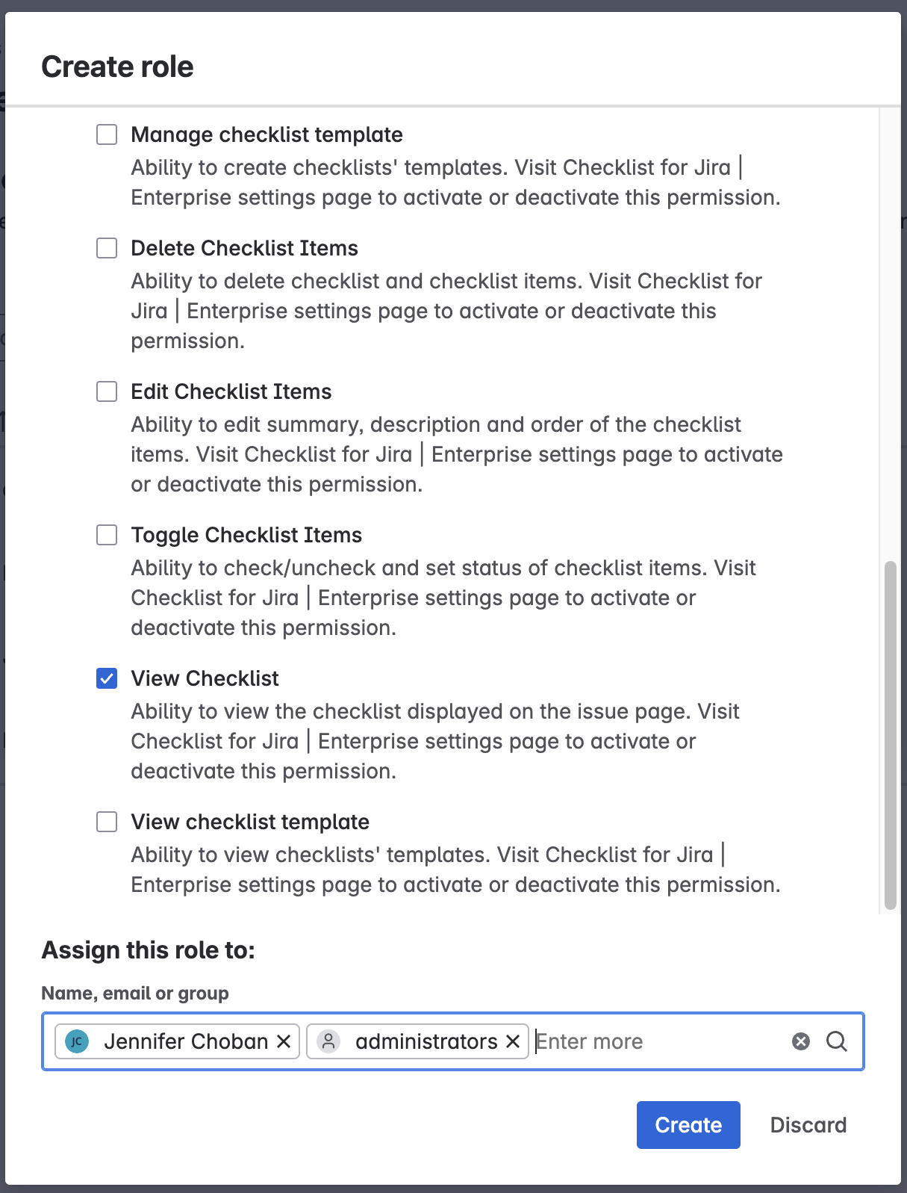The height and width of the screenshot is (1193, 907).
Task: Discard the new role
Action: [x=808, y=1124]
